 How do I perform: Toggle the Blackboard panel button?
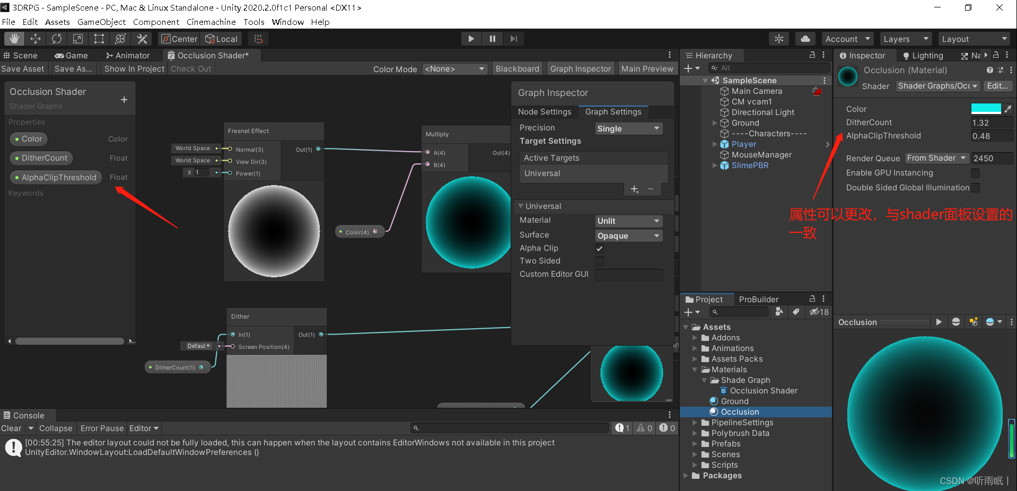click(x=517, y=69)
